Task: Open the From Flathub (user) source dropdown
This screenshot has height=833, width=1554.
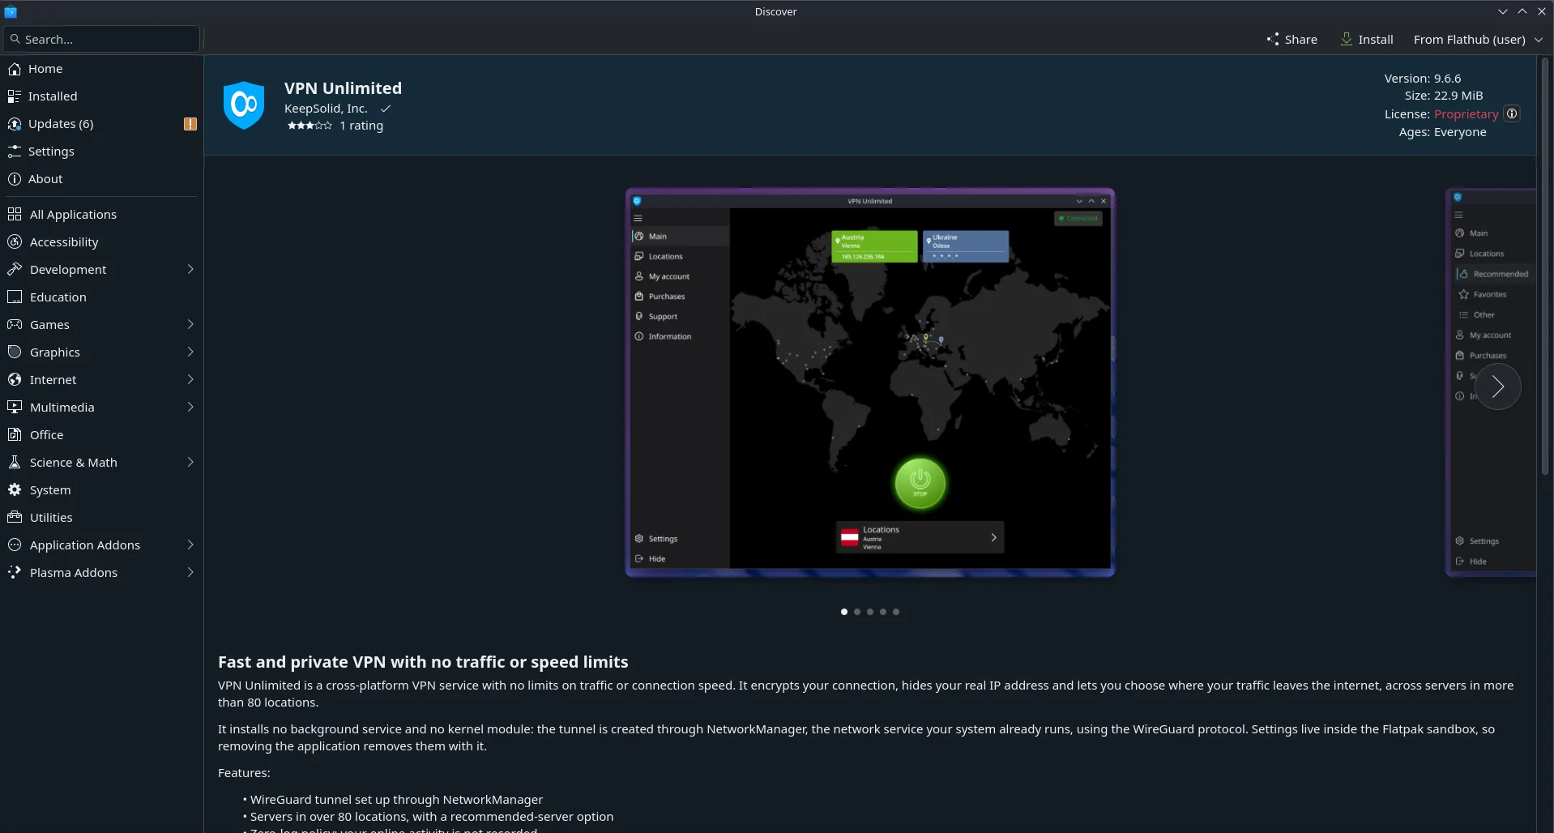Action: [x=1478, y=40]
